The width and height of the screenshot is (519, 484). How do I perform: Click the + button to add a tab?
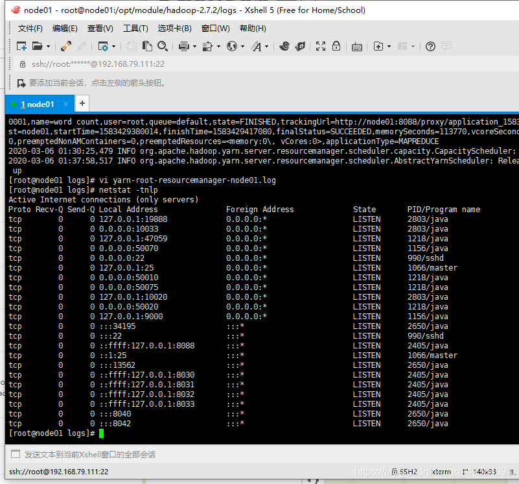[x=82, y=103]
